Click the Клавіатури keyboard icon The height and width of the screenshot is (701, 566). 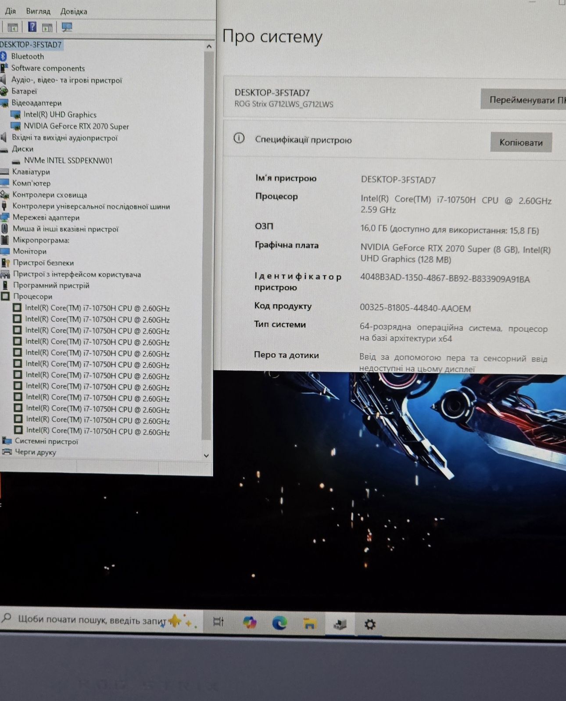(4, 172)
